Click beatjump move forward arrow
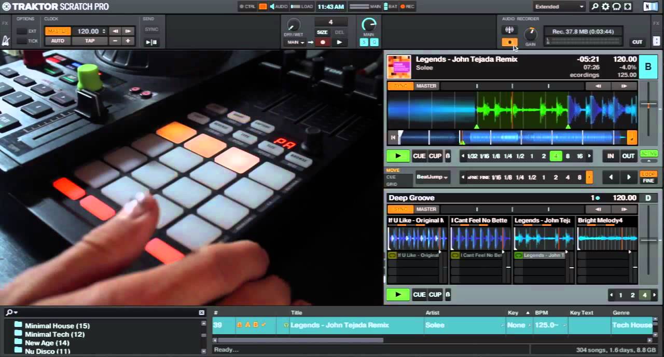This screenshot has height=357, width=664. coord(629,177)
